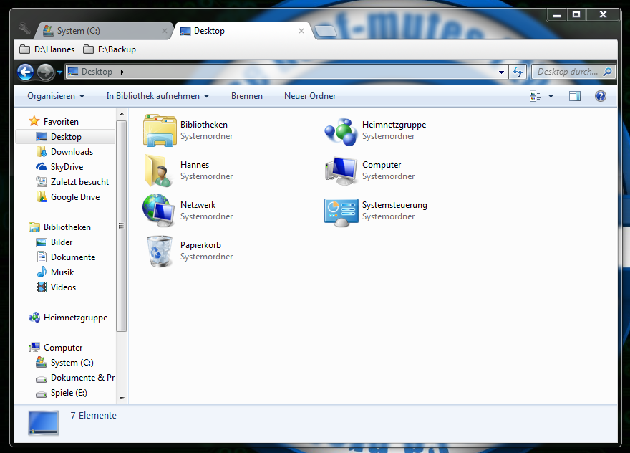Open the address bar history dropdown

pos(500,72)
